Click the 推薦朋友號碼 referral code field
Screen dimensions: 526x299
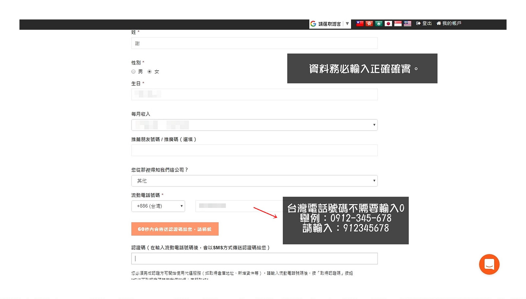click(x=254, y=150)
